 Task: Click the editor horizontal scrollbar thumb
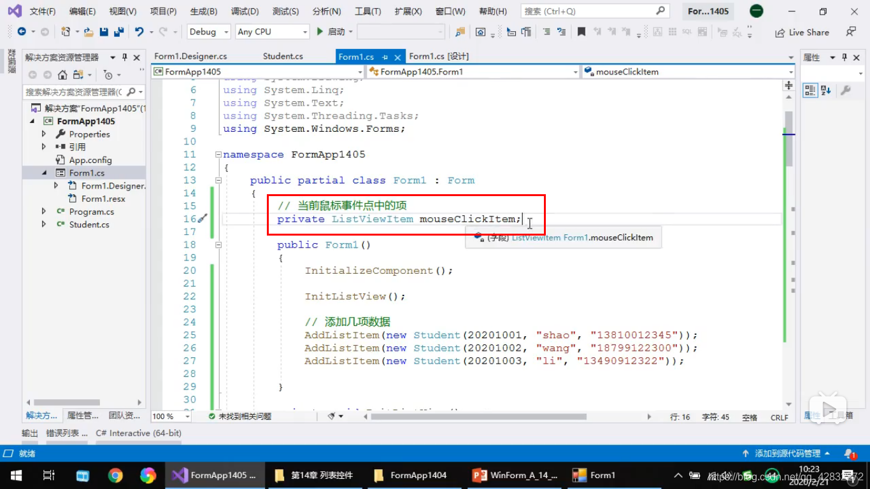tap(479, 416)
